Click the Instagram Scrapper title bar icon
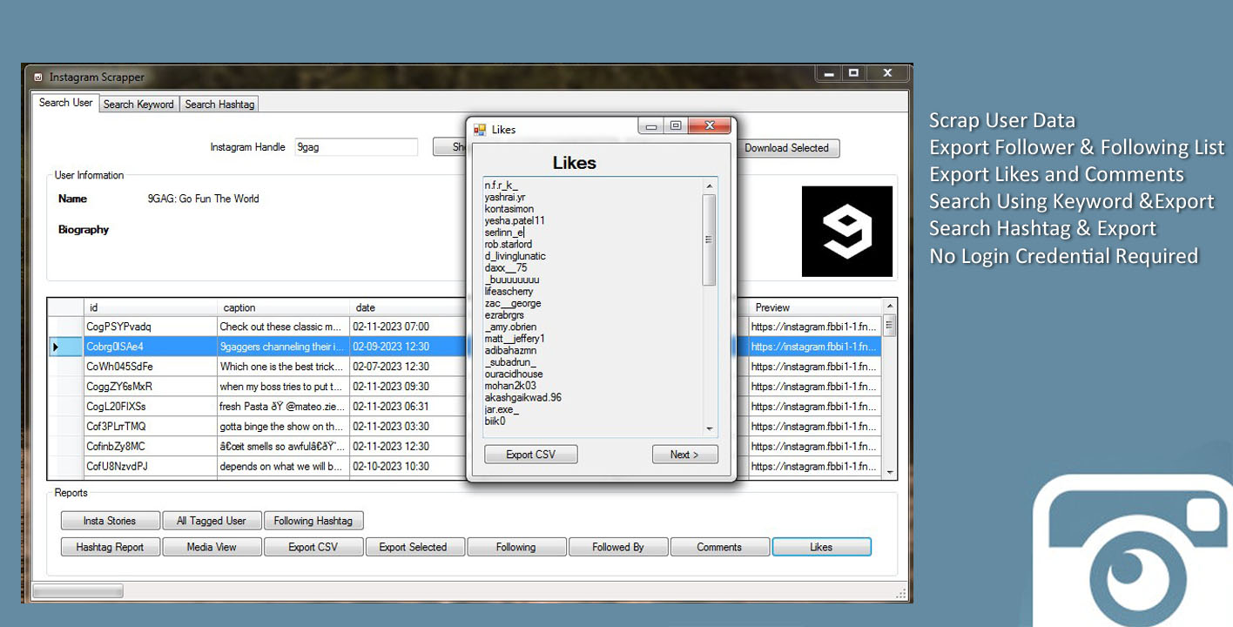This screenshot has width=1233, height=627. click(x=38, y=78)
